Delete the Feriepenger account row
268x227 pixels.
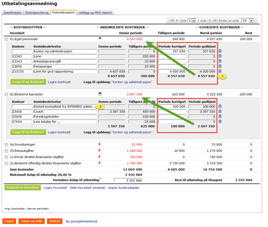tap(220, 66)
